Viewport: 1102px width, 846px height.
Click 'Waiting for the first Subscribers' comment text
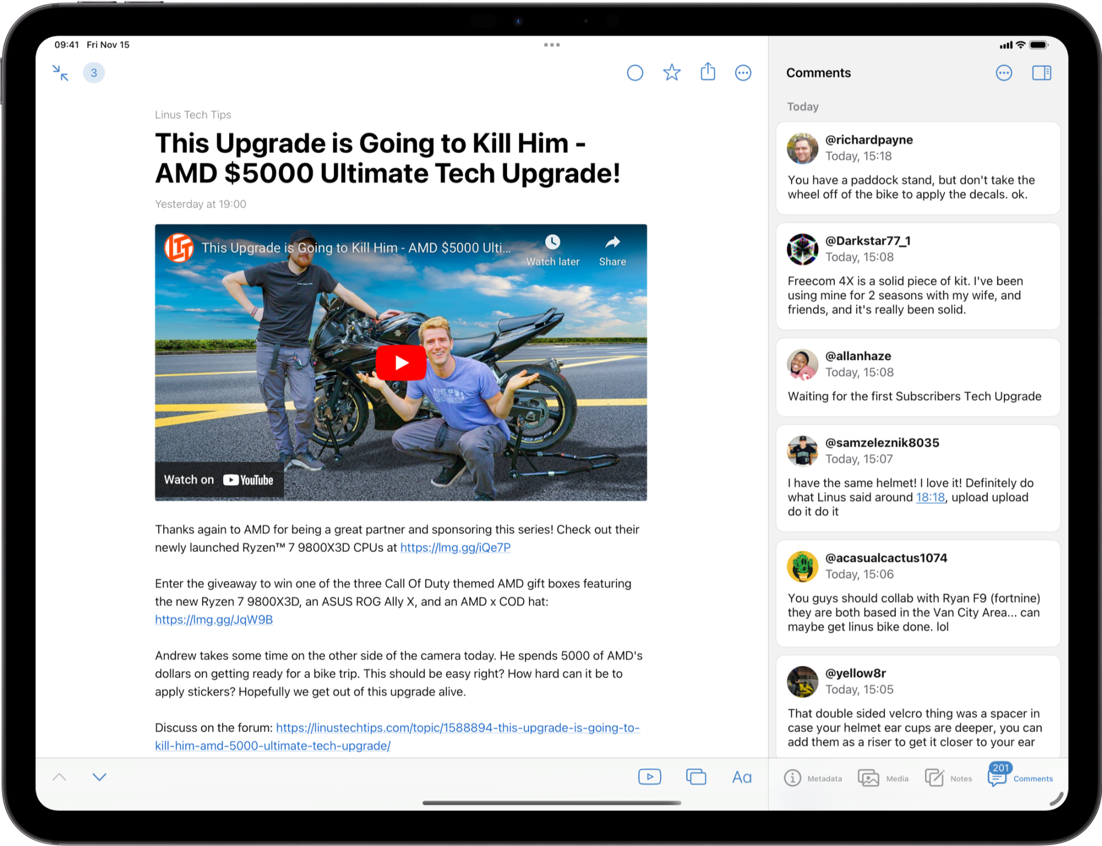pos(915,396)
